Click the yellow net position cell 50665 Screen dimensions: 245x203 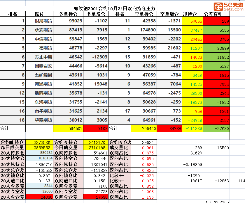coord(192,21)
